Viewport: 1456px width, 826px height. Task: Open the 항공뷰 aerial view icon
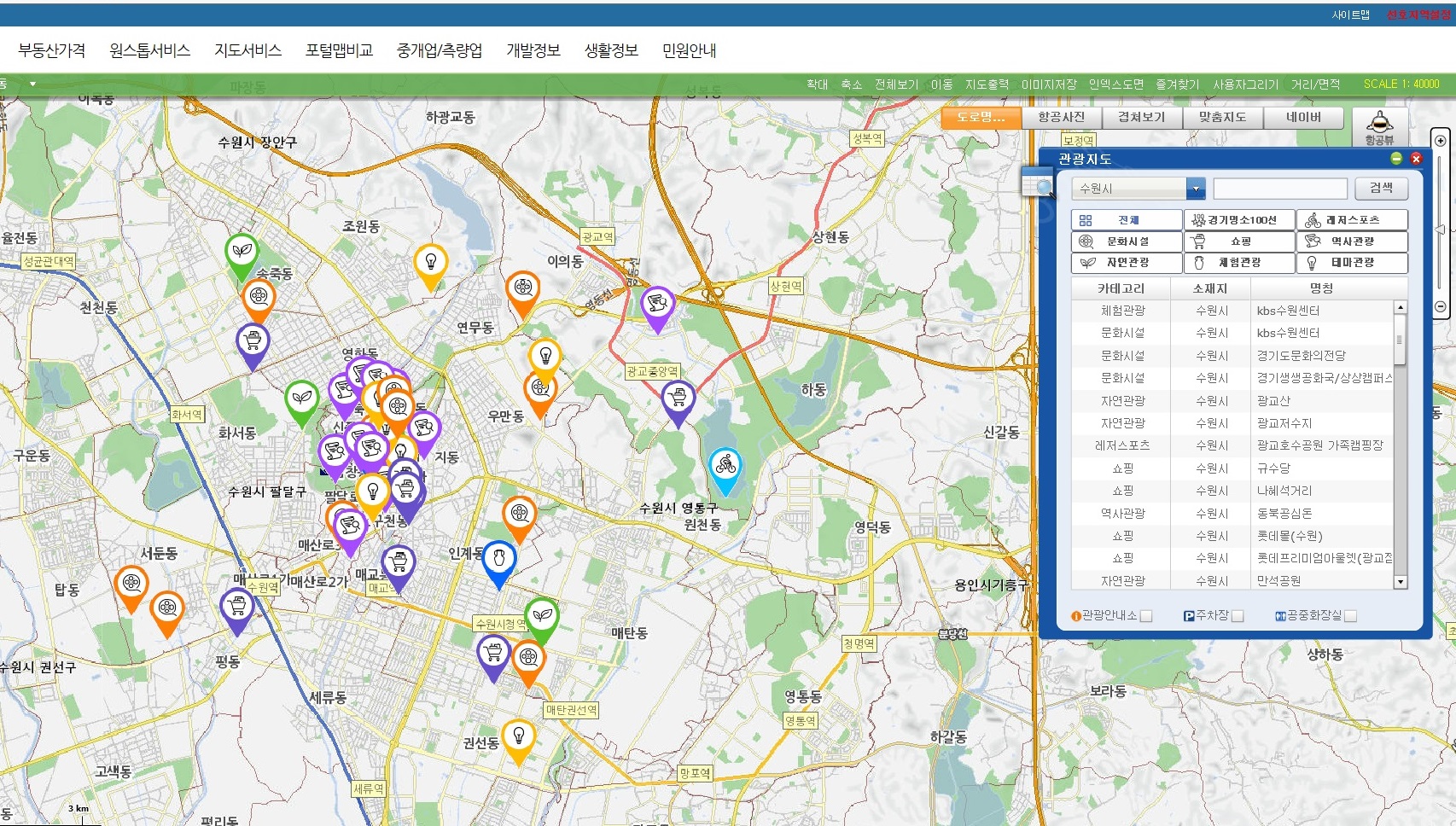click(x=1379, y=127)
